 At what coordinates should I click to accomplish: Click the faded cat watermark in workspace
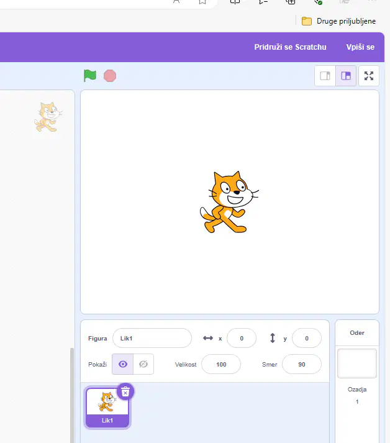(48, 117)
